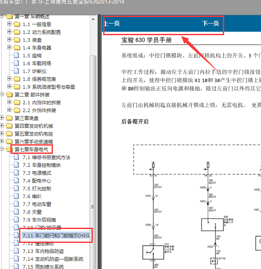Click the 第二章 部件拆装 folder icon

pos(10,95)
